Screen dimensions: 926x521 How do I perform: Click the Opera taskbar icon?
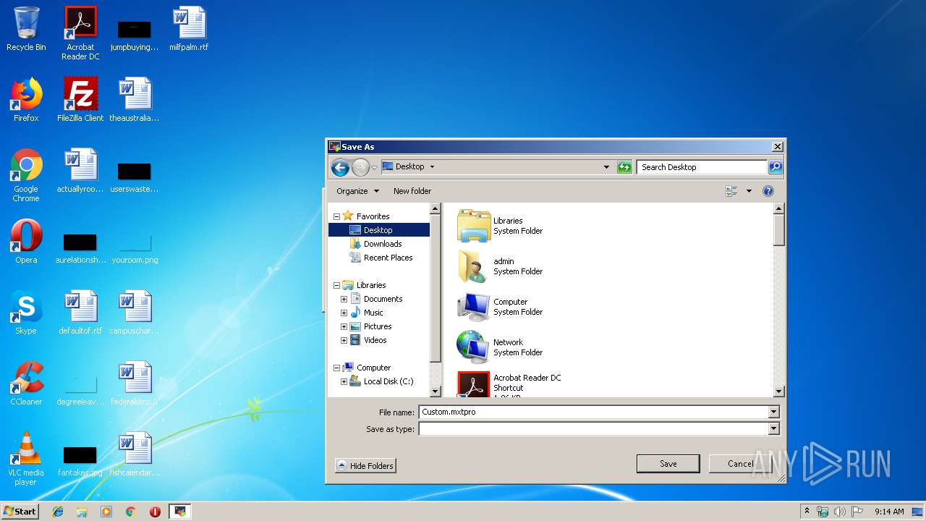(x=155, y=512)
